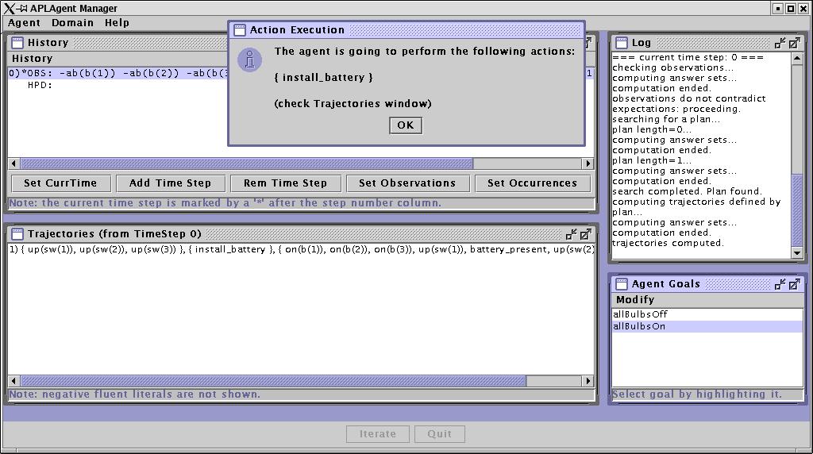Iconify the Agent Goals panel
Screen dimensions: 813x454
780,284
